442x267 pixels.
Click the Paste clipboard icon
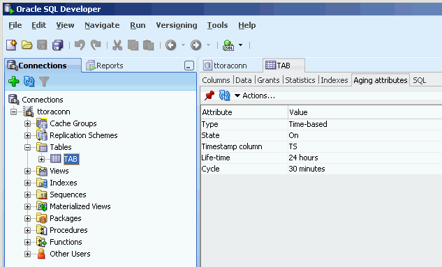tap(149, 45)
